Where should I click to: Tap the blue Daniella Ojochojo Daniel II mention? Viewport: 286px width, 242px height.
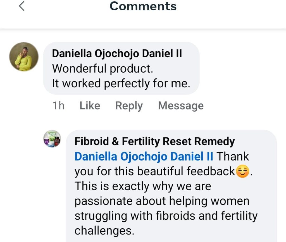coord(144,156)
